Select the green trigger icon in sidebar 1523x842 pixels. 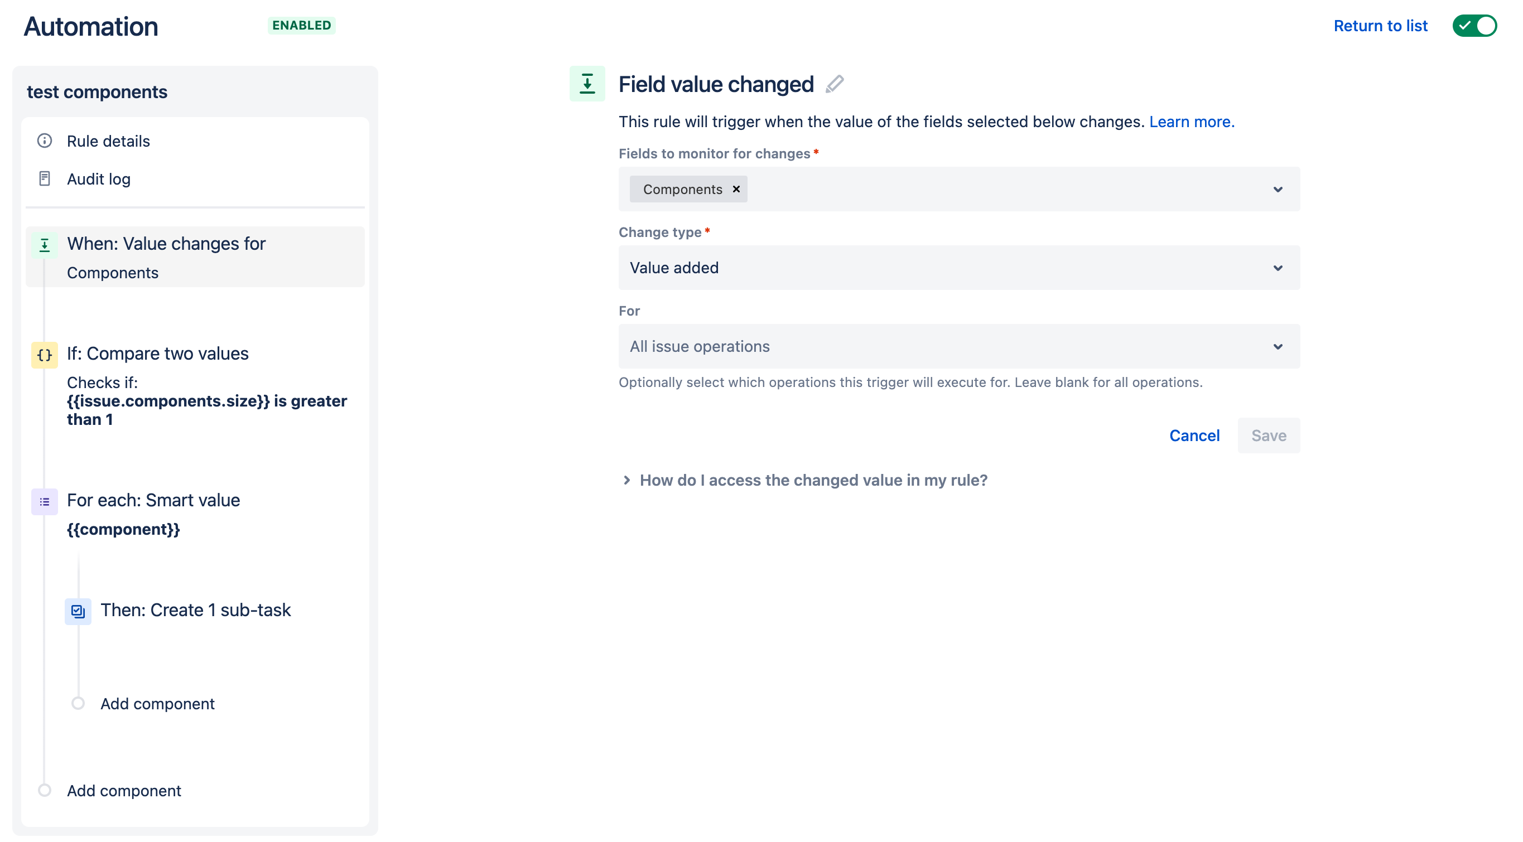44,245
